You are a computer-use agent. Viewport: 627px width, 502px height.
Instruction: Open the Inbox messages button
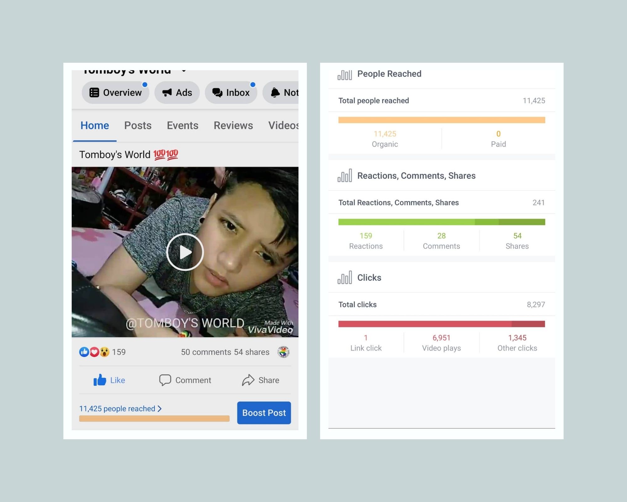[231, 93]
